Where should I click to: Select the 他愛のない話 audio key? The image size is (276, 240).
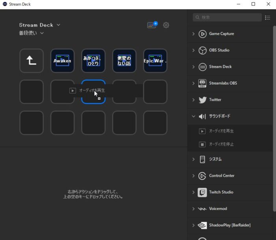(x=124, y=61)
